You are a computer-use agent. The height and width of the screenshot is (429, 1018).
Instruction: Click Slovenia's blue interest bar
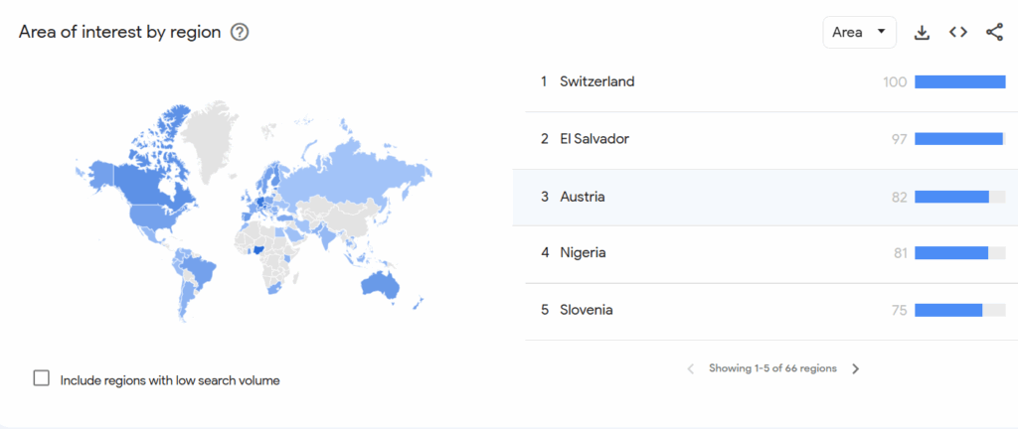click(947, 310)
